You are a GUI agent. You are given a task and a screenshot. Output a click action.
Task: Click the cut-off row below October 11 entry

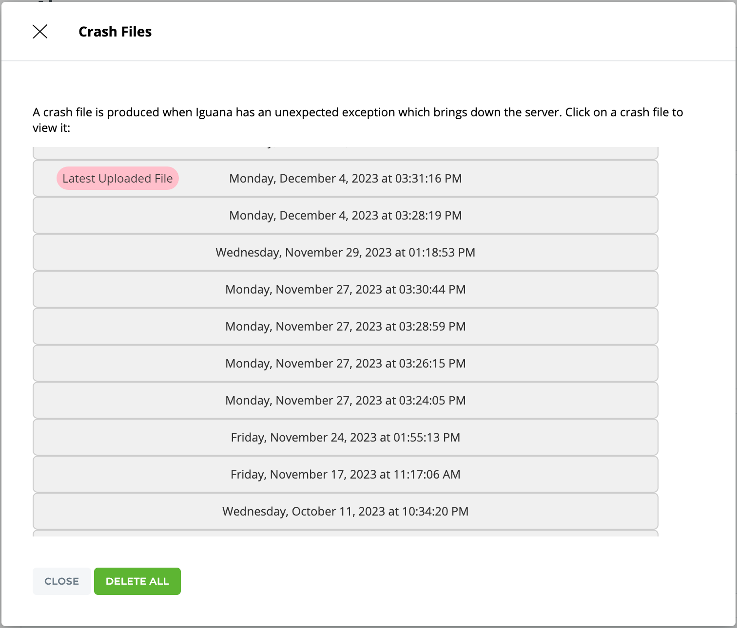(345, 534)
